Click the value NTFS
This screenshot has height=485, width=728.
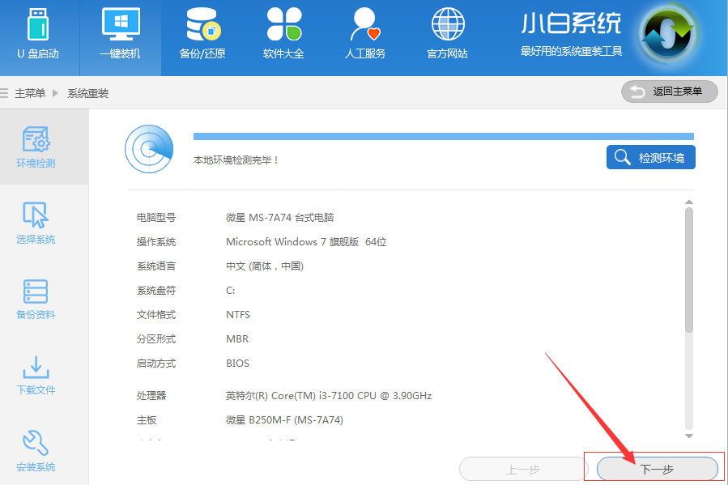pos(238,315)
